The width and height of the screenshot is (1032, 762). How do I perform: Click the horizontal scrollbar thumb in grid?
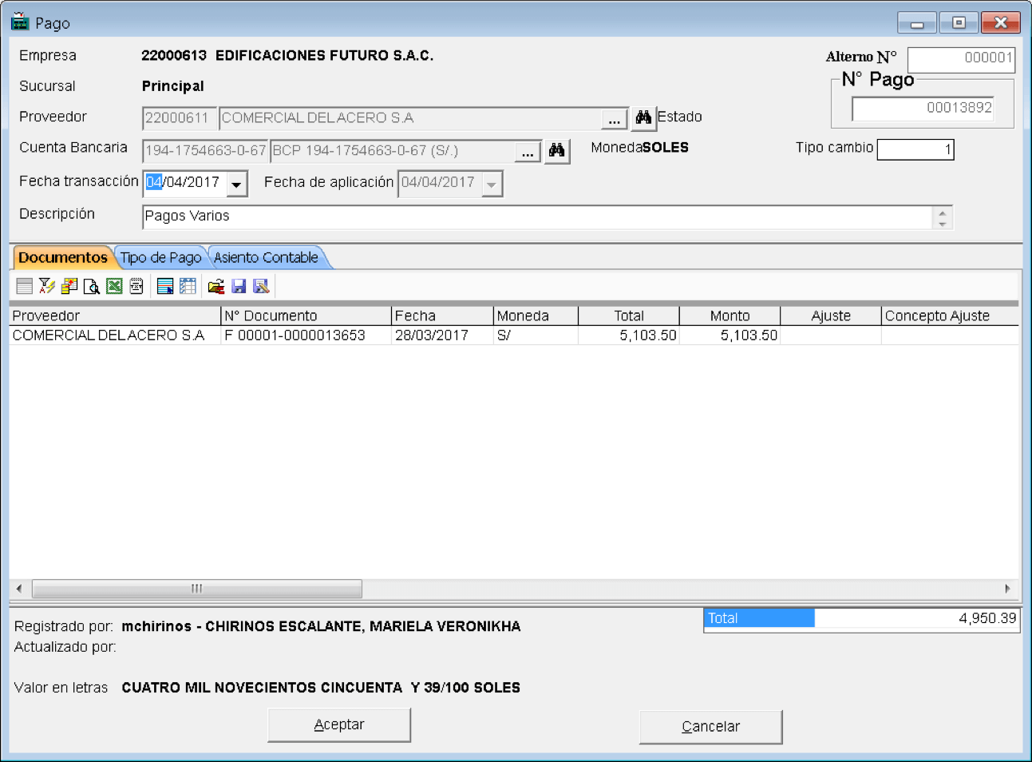(196, 589)
